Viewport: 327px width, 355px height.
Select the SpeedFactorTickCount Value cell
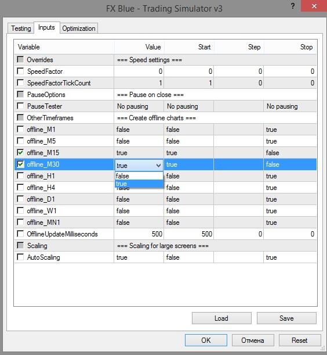point(139,83)
